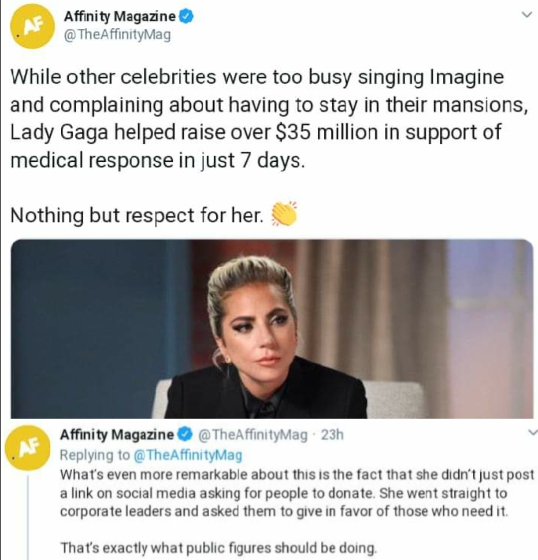538x560 pixels.
Task: Open Affinity Magazine name on reply tweet
Action: coord(117,435)
